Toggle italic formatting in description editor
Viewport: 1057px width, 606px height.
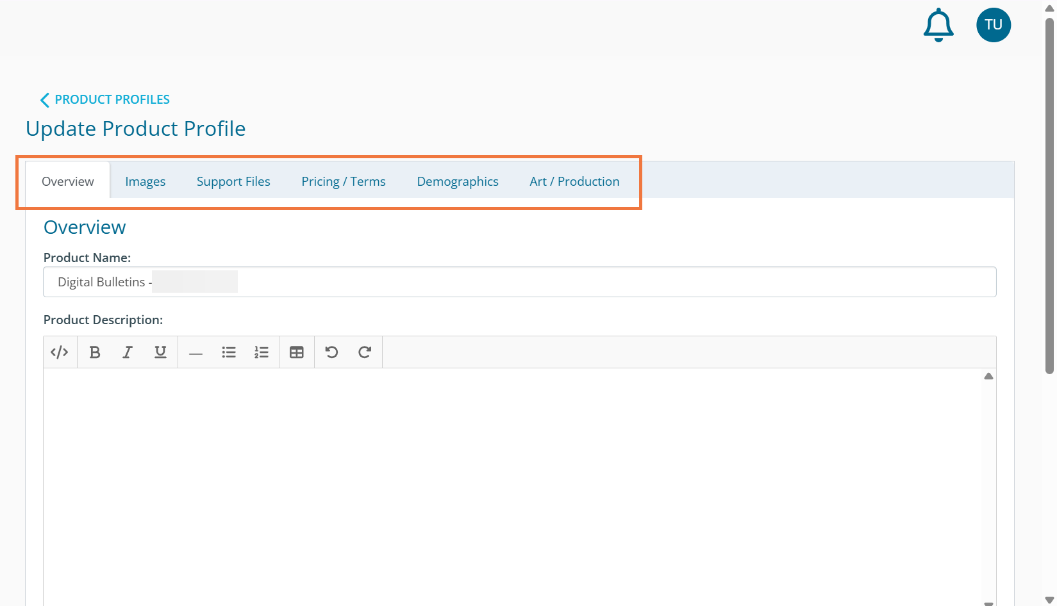tap(128, 352)
